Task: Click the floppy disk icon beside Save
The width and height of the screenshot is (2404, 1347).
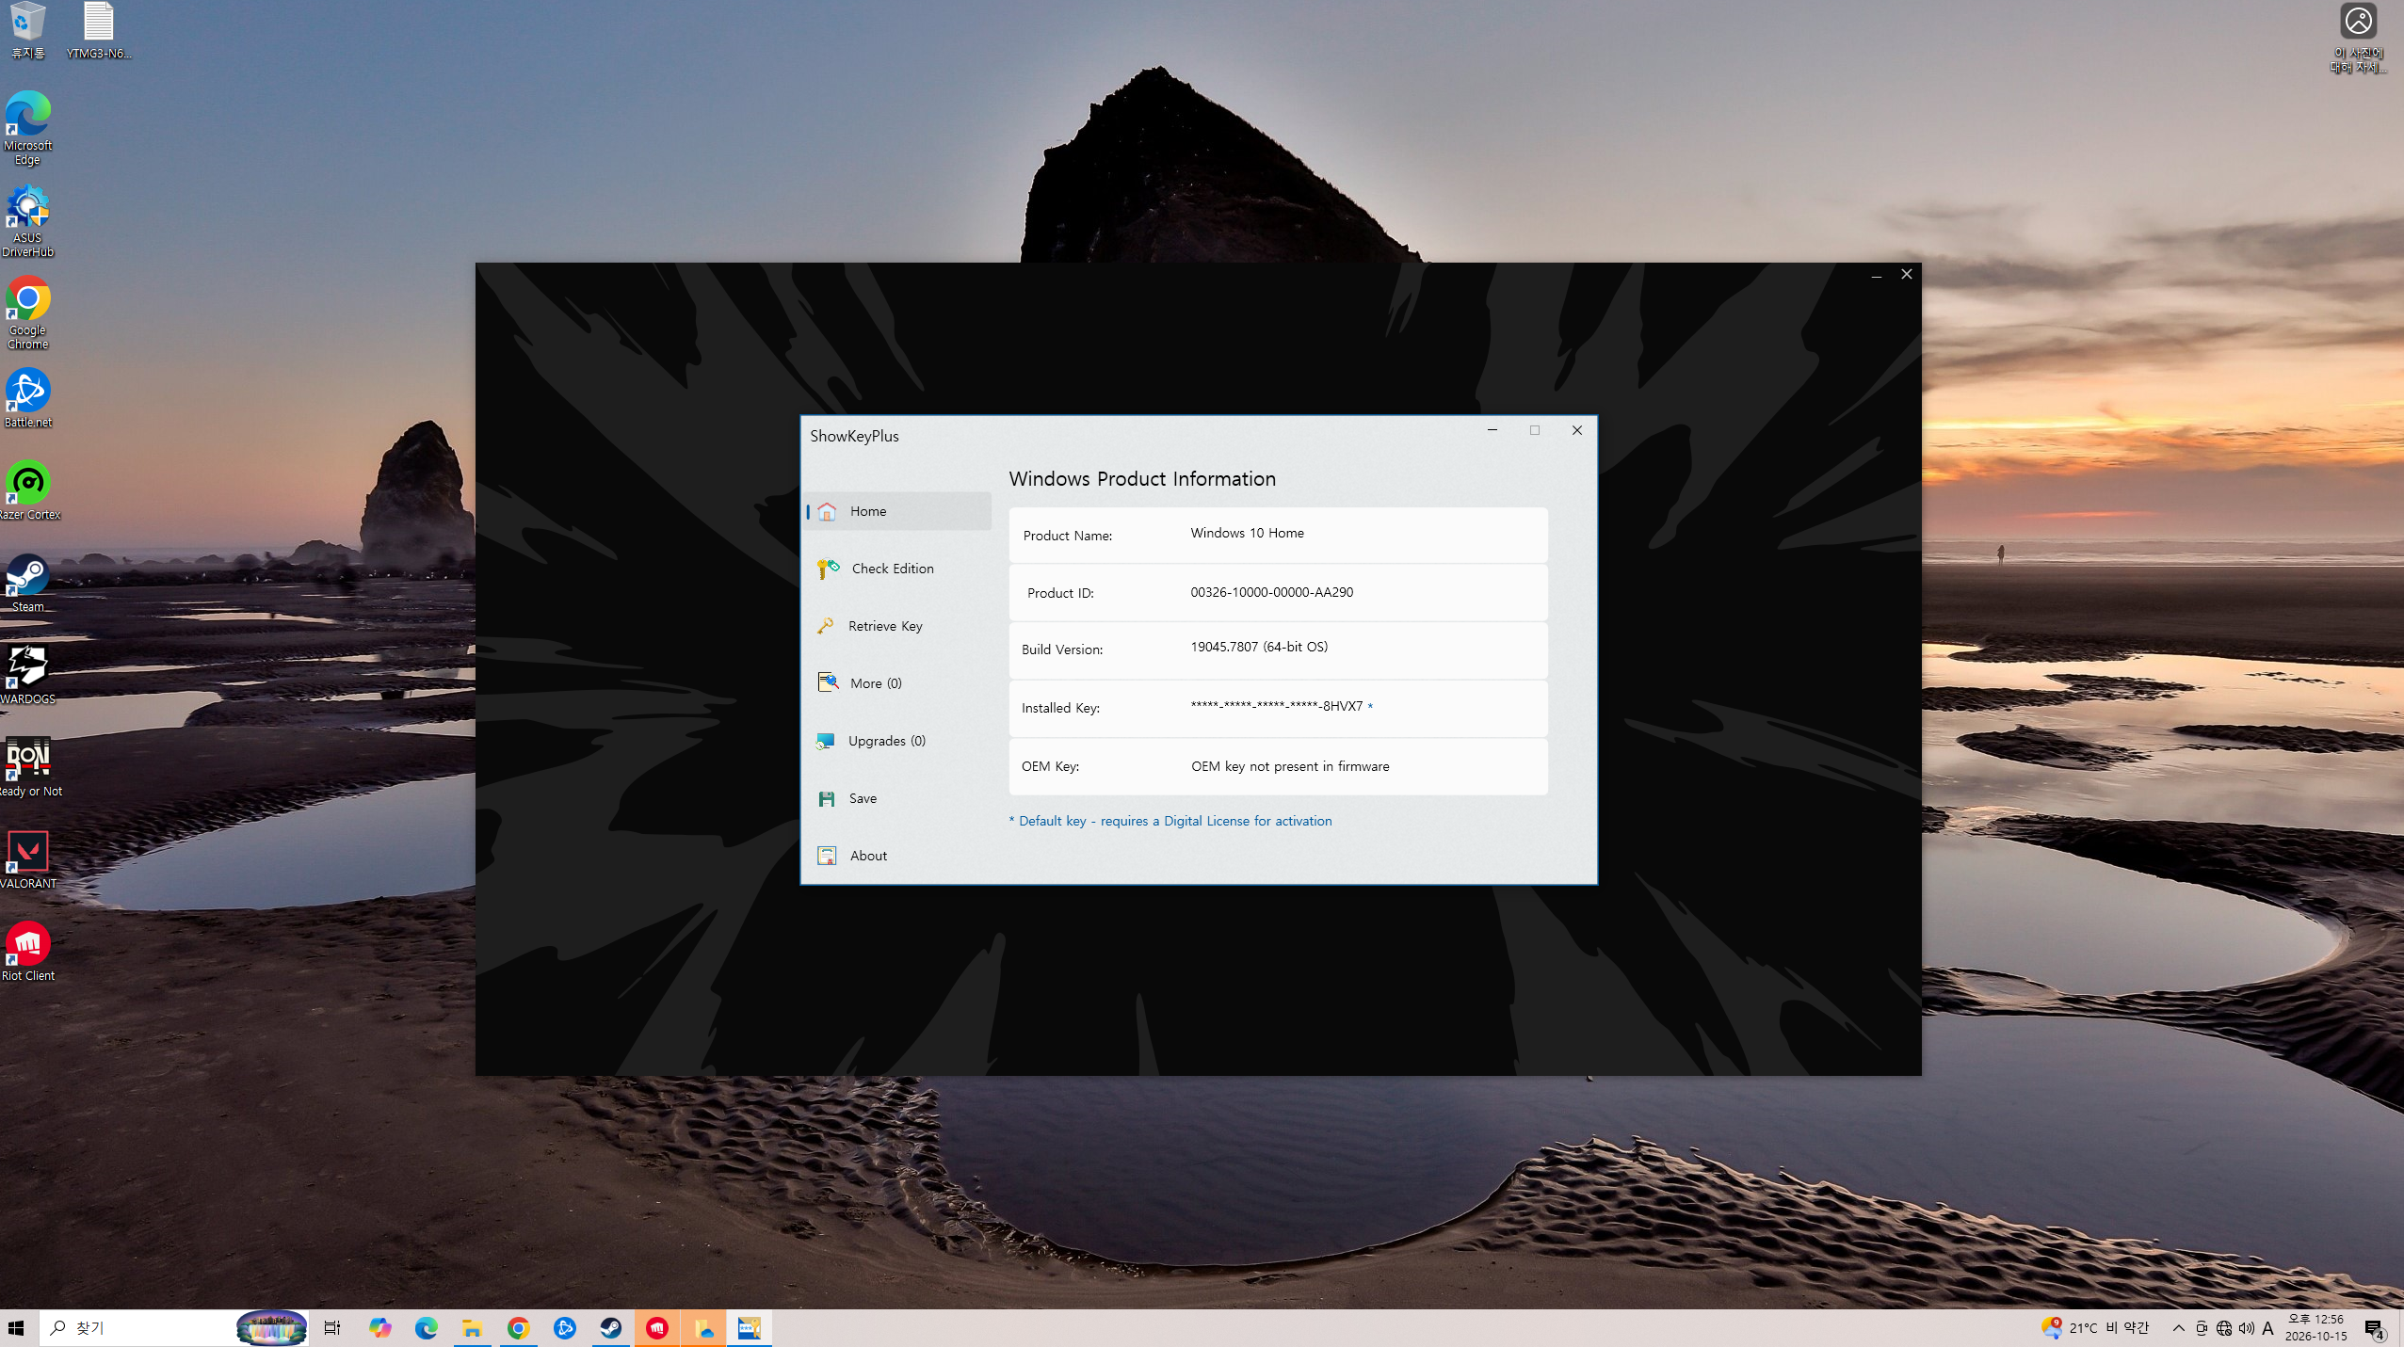Action: [x=827, y=798]
